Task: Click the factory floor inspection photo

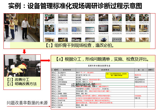Action: (22, 28)
